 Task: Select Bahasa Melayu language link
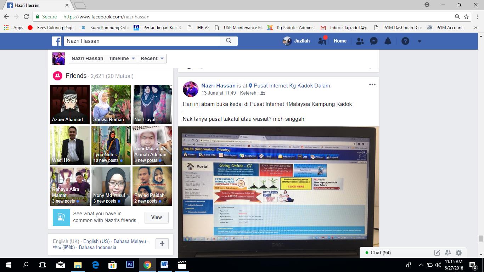coord(130,241)
